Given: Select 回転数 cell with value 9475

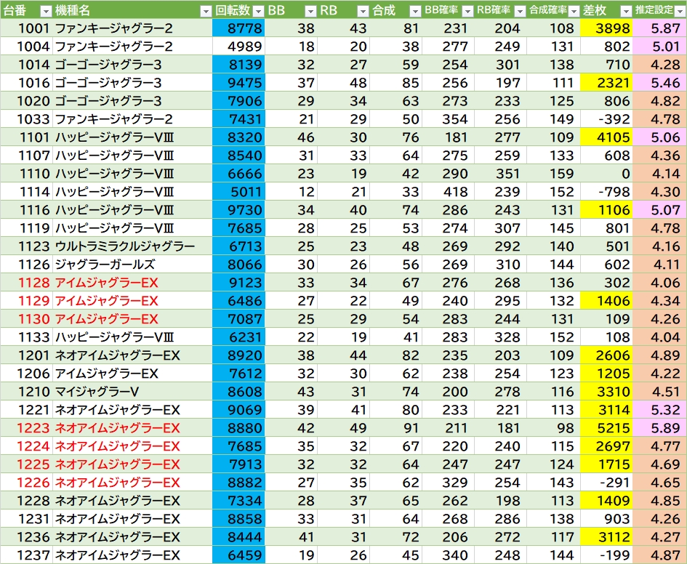Looking at the screenshot, I should coord(238,83).
